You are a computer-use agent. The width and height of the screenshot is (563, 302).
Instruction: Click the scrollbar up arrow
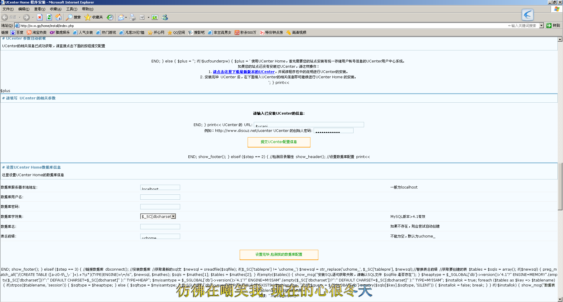pos(560,39)
